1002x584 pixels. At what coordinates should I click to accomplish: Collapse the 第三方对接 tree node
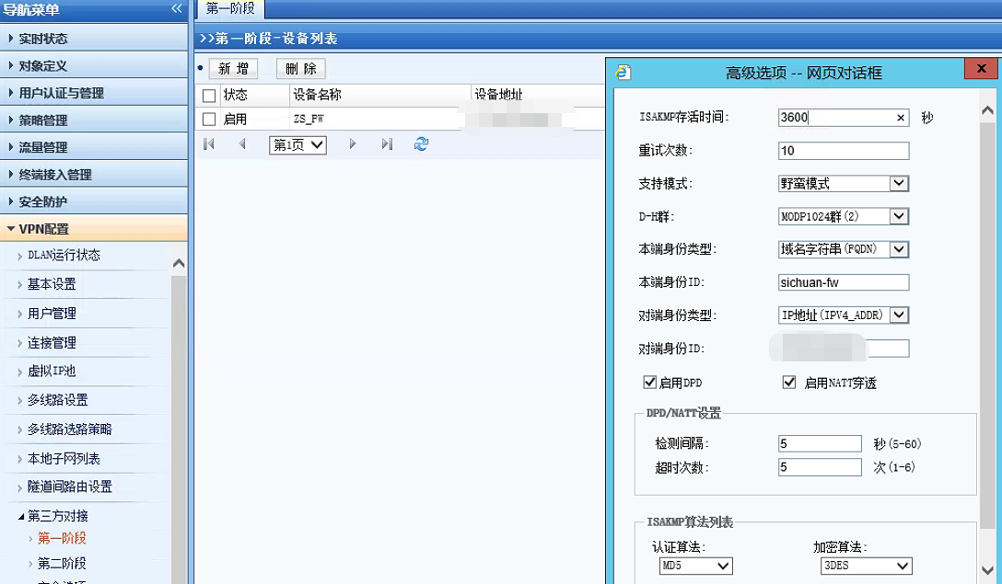(x=21, y=516)
